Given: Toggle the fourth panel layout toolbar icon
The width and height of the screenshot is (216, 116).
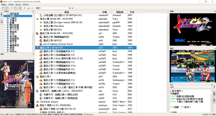Looking at the screenshot, I should (x=16, y=8).
